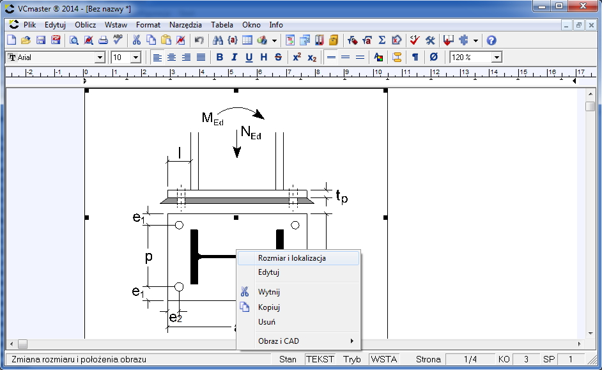Click the binoculars search icon
The height and width of the screenshot is (370, 602).
[x=217, y=40]
